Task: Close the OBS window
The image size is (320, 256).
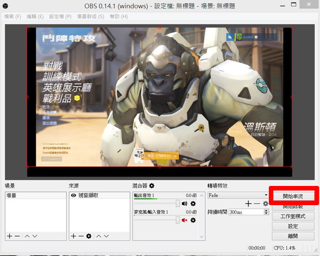Action: [309, 4]
